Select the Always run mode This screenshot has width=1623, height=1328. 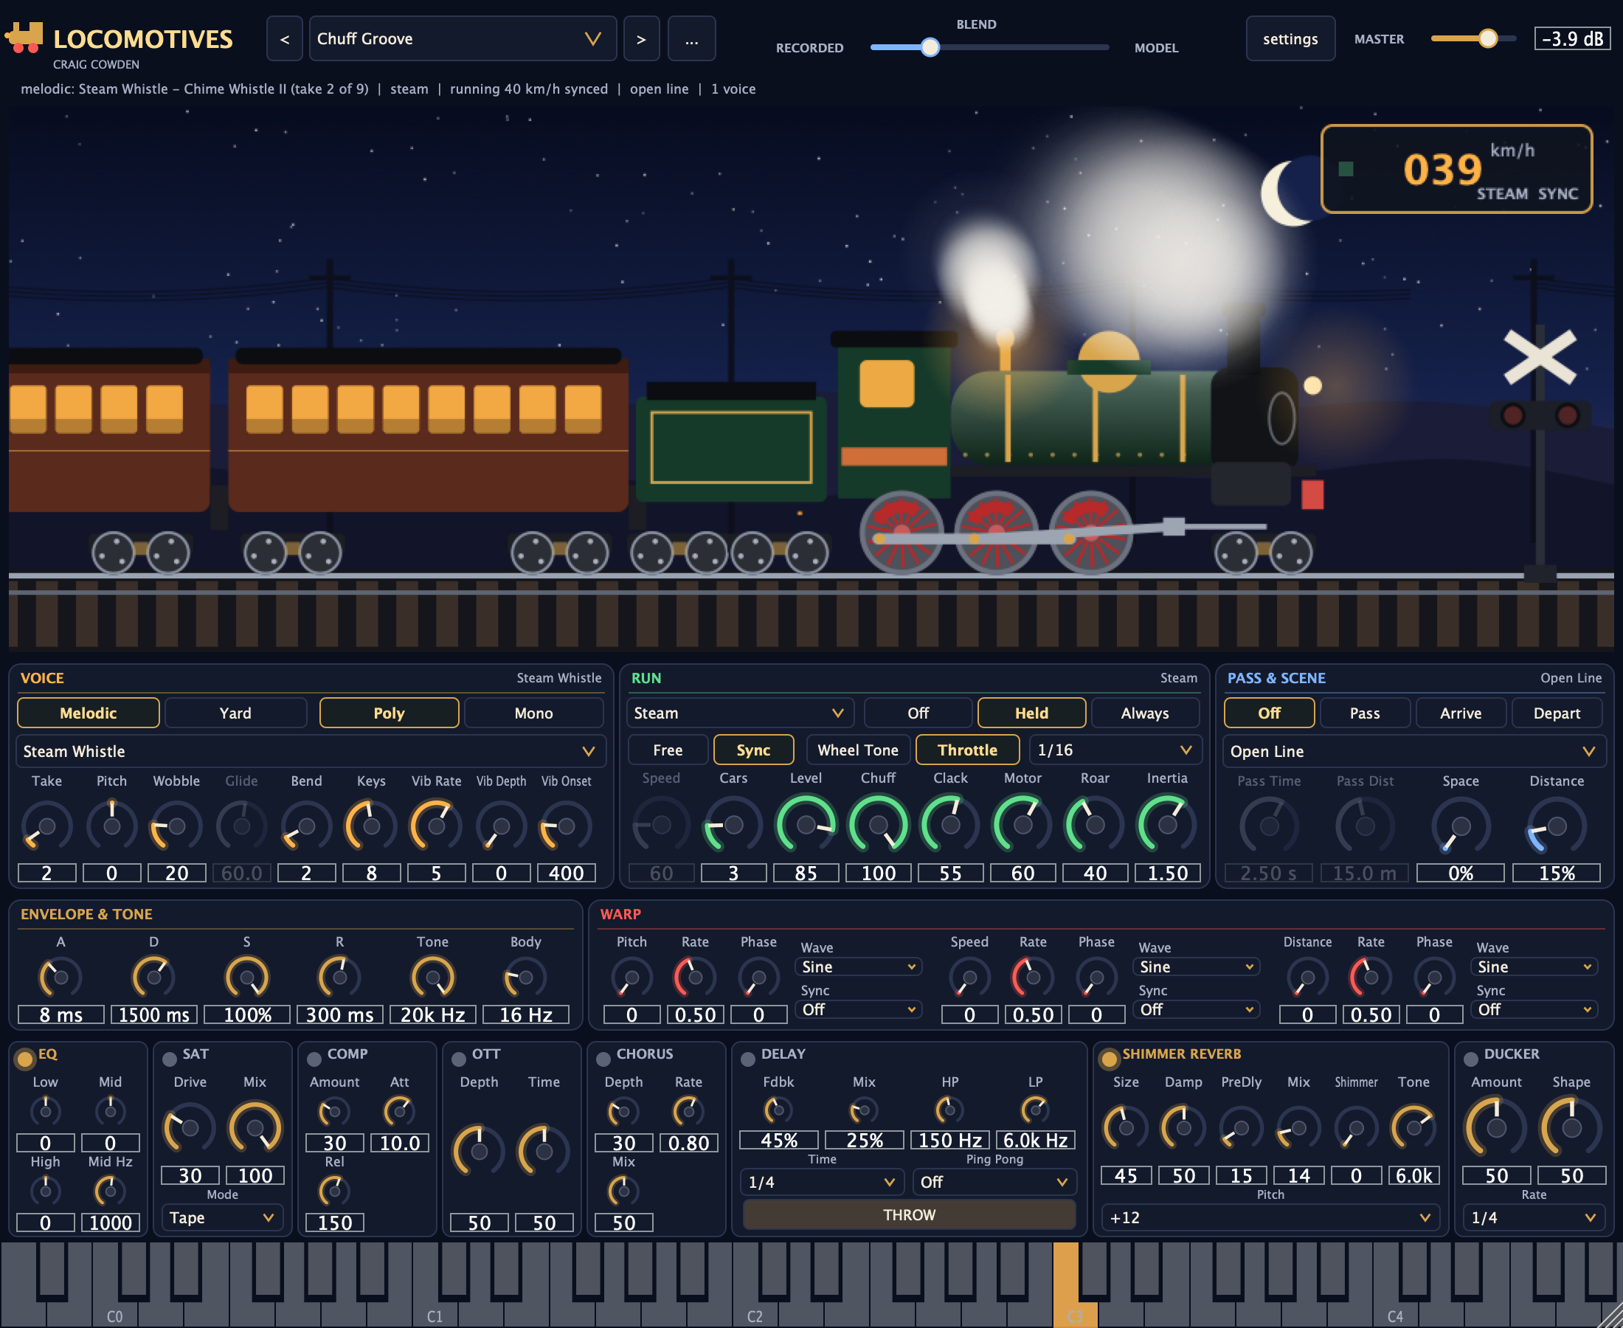(1144, 713)
